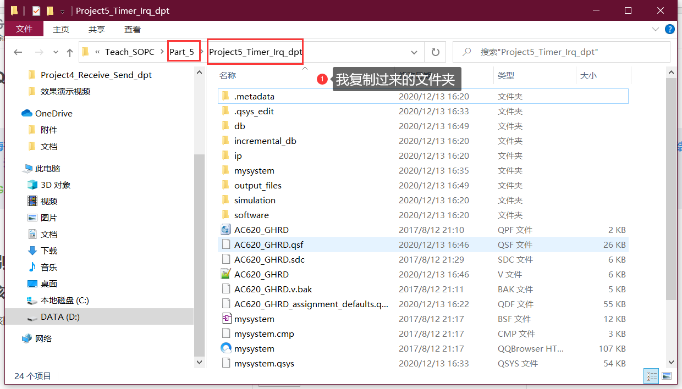
Task: Navigate to Part_5 in the breadcrumb
Action: tap(183, 52)
